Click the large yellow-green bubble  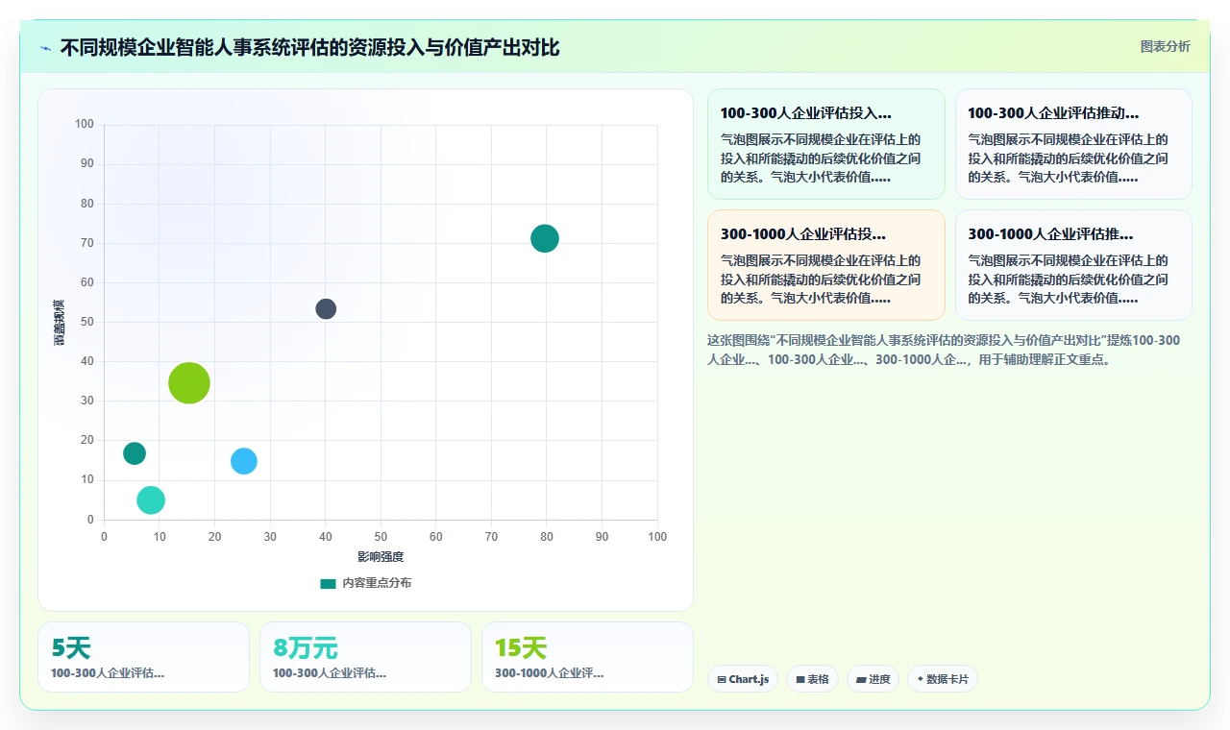point(189,383)
